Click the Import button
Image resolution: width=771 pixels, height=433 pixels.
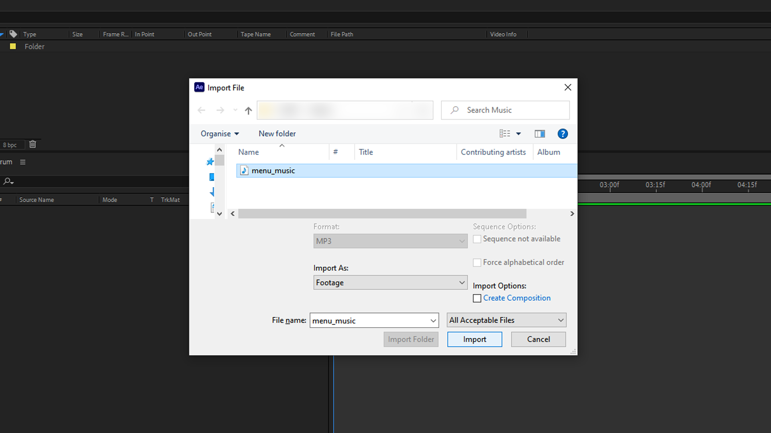point(475,340)
